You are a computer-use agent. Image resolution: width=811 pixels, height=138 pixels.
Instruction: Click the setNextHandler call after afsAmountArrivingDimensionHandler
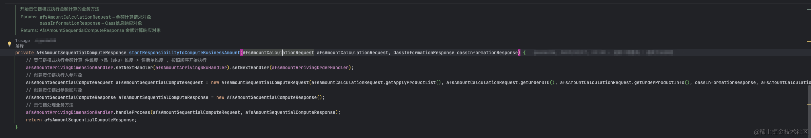click(x=134, y=68)
